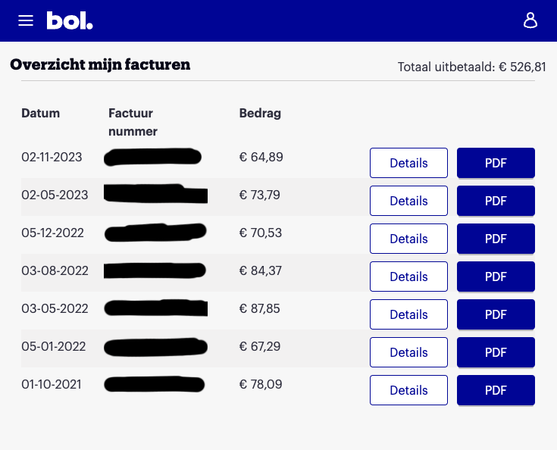Screen dimensions: 557x450
Task: Open the hamburger menu icon
Action: pos(26,20)
